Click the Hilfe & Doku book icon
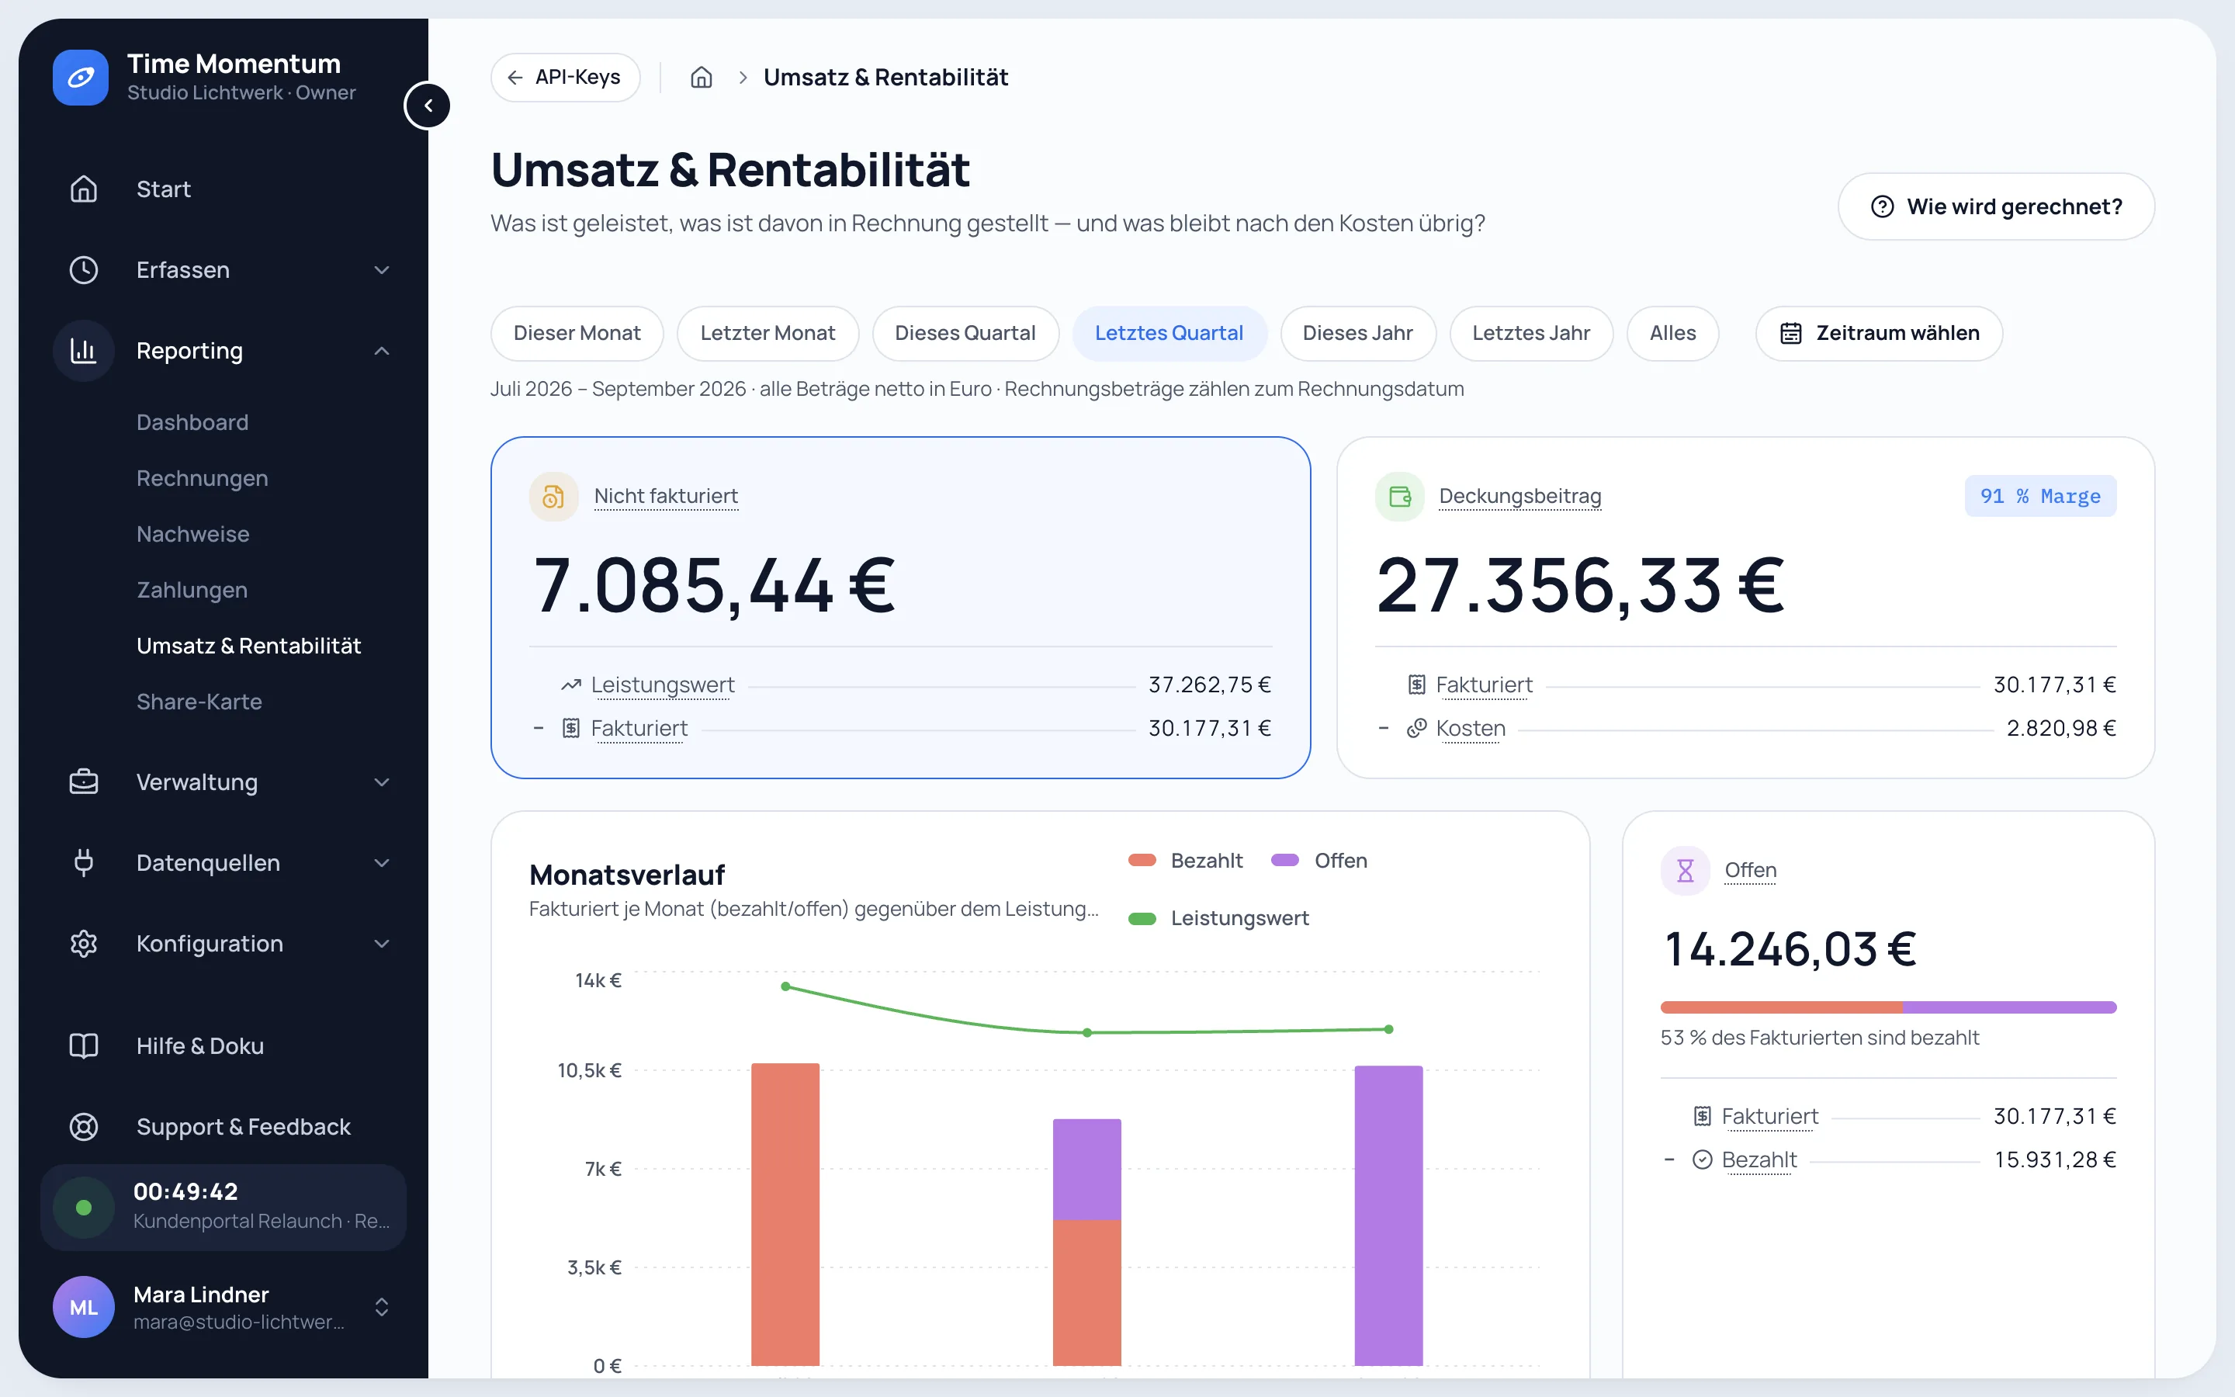Screen dimensions: 2235x1397 coord(84,1046)
